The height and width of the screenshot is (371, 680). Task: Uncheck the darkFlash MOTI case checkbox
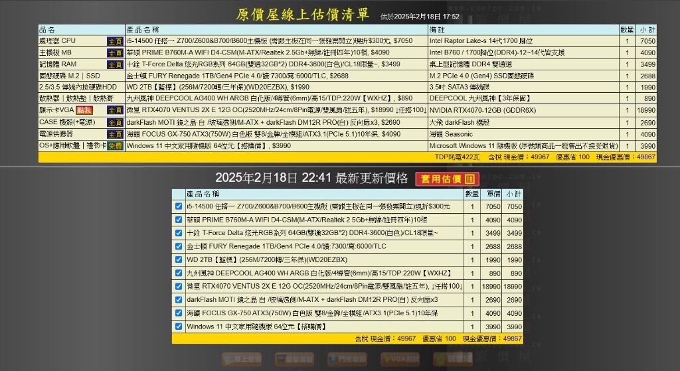coord(178,299)
